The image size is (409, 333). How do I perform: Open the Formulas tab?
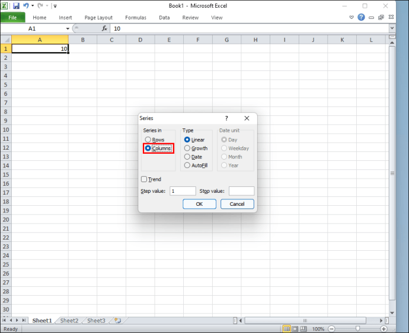coord(136,17)
